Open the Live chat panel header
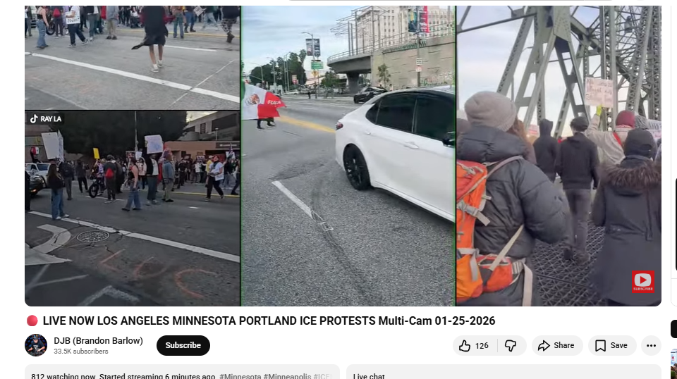Viewport: 677px width, 379px height. [x=504, y=372]
